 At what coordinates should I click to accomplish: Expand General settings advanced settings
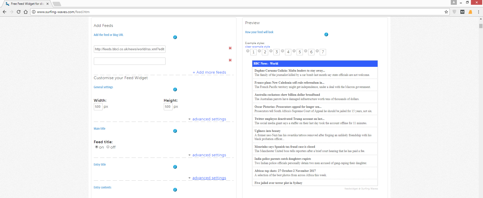209,119
